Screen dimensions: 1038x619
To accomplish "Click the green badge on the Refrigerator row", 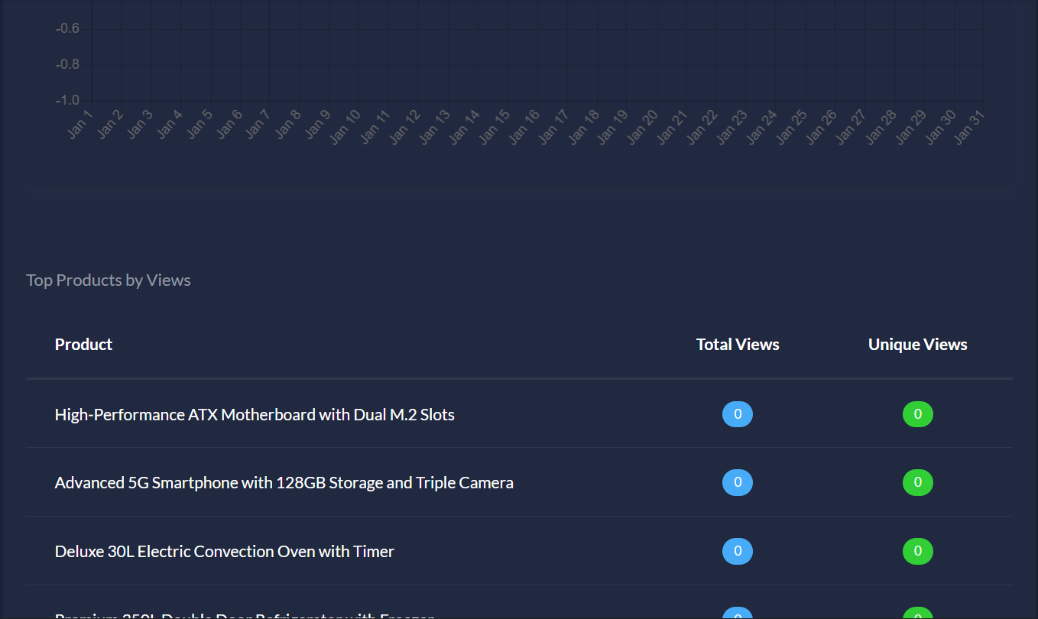I will [917, 614].
